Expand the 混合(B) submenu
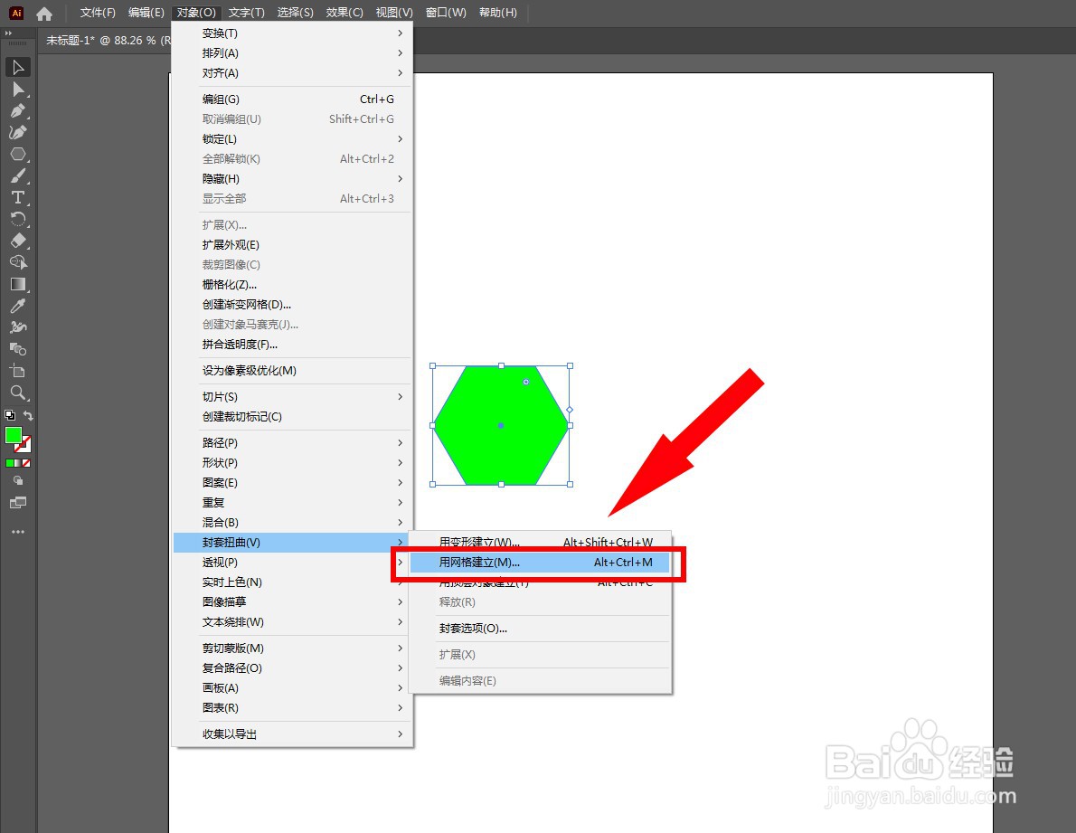1076x833 pixels. click(x=293, y=522)
